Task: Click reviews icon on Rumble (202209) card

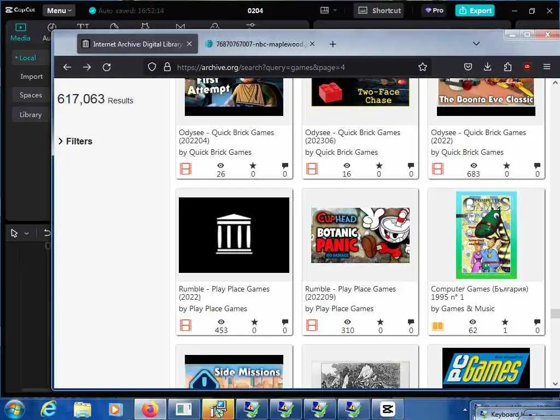Action: click(411, 322)
